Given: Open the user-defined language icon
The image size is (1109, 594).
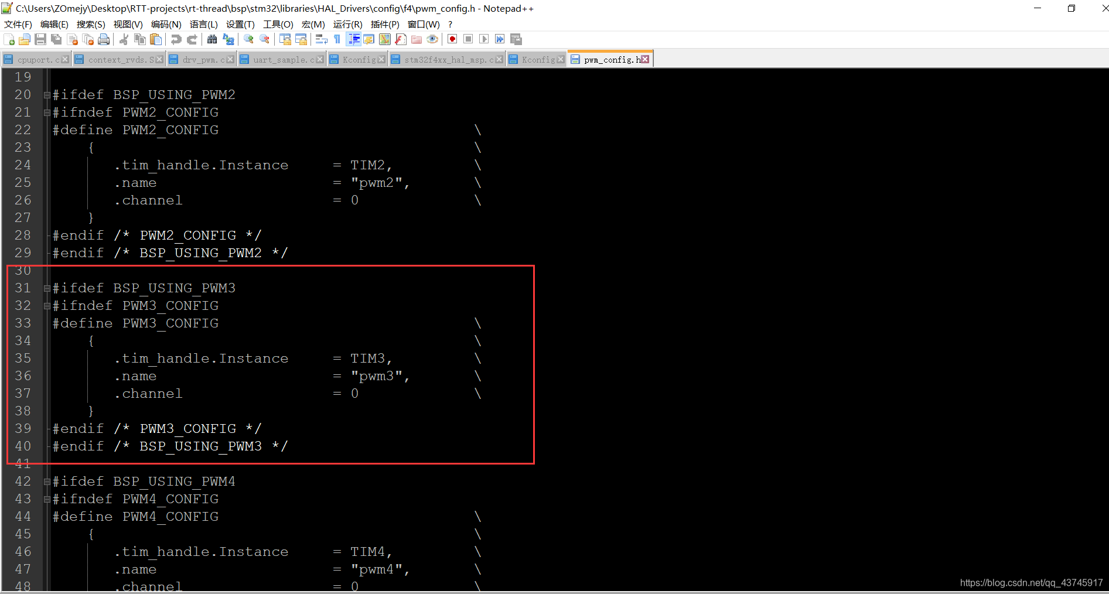Looking at the screenshot, I should tap(369, 39).
